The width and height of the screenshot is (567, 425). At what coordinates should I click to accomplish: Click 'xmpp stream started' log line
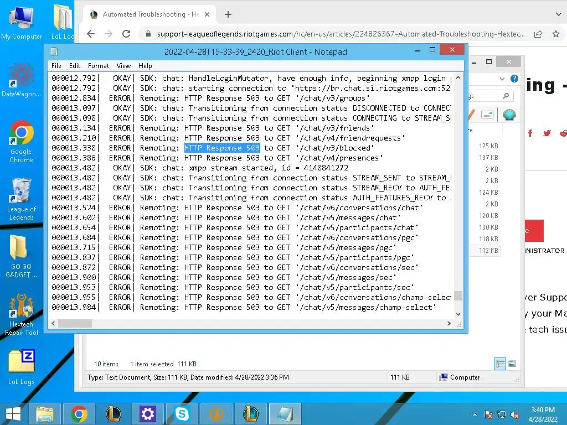click(x=200, y=168)
